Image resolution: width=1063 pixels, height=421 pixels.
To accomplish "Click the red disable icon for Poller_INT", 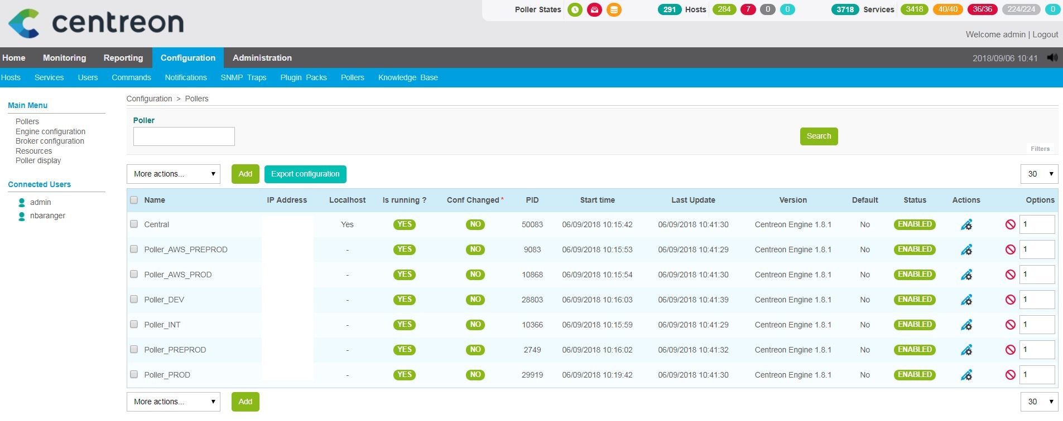I will tap(1010, 325).
